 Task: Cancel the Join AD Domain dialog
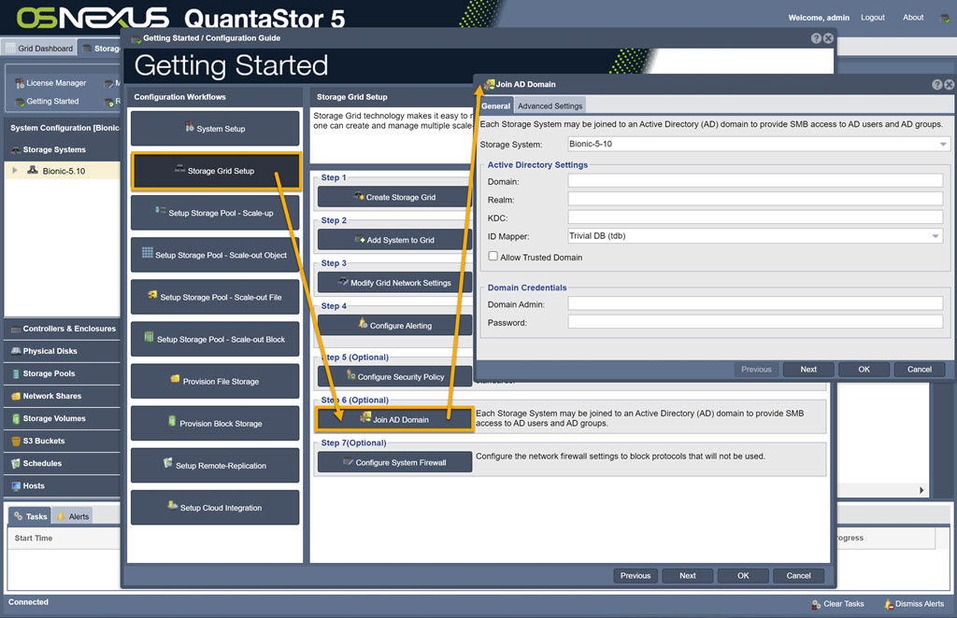920,369
